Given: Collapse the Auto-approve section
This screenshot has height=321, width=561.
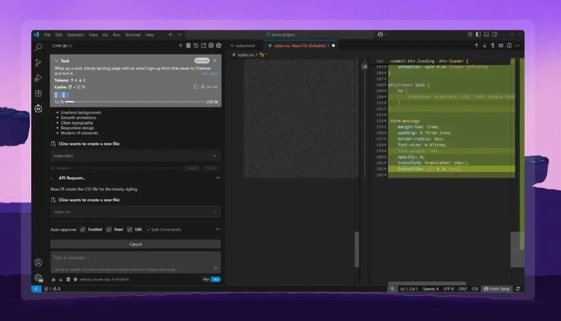Looking at the screenshot, I should tap(218, 229).
